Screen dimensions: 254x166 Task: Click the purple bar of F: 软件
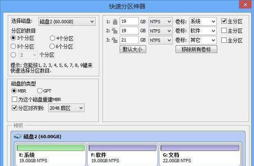123,148
